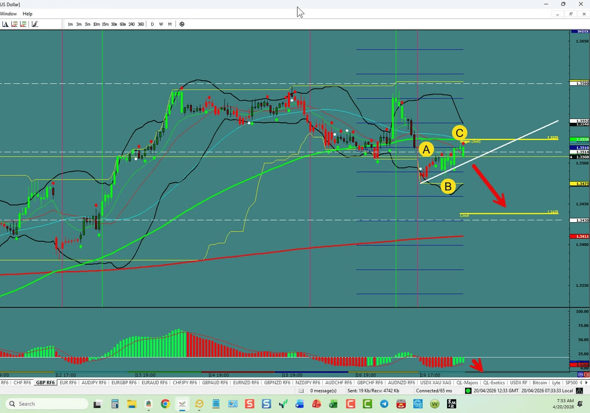Open the EUR RF6 chart tab
The width and height of the screenshot is (590, 413).
pyautogui.click(x=68, y=383)
